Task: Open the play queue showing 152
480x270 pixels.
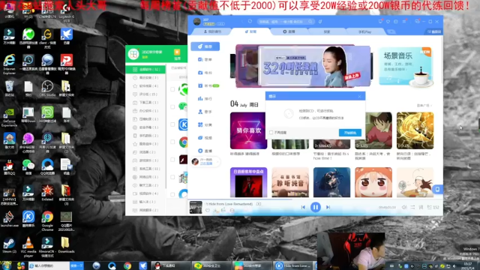Action: (x=433, y=207)
